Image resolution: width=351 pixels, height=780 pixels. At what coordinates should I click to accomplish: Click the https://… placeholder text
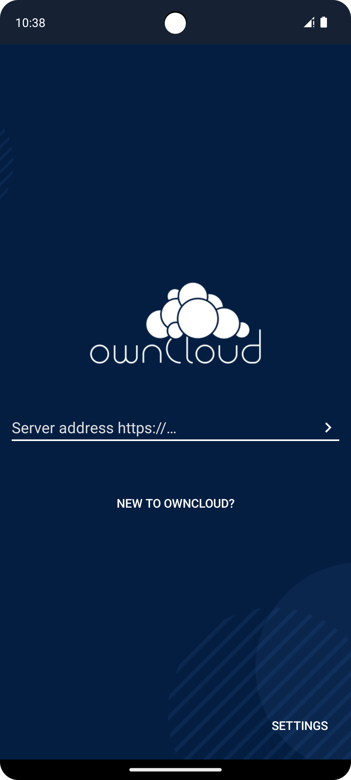point(147,428)
